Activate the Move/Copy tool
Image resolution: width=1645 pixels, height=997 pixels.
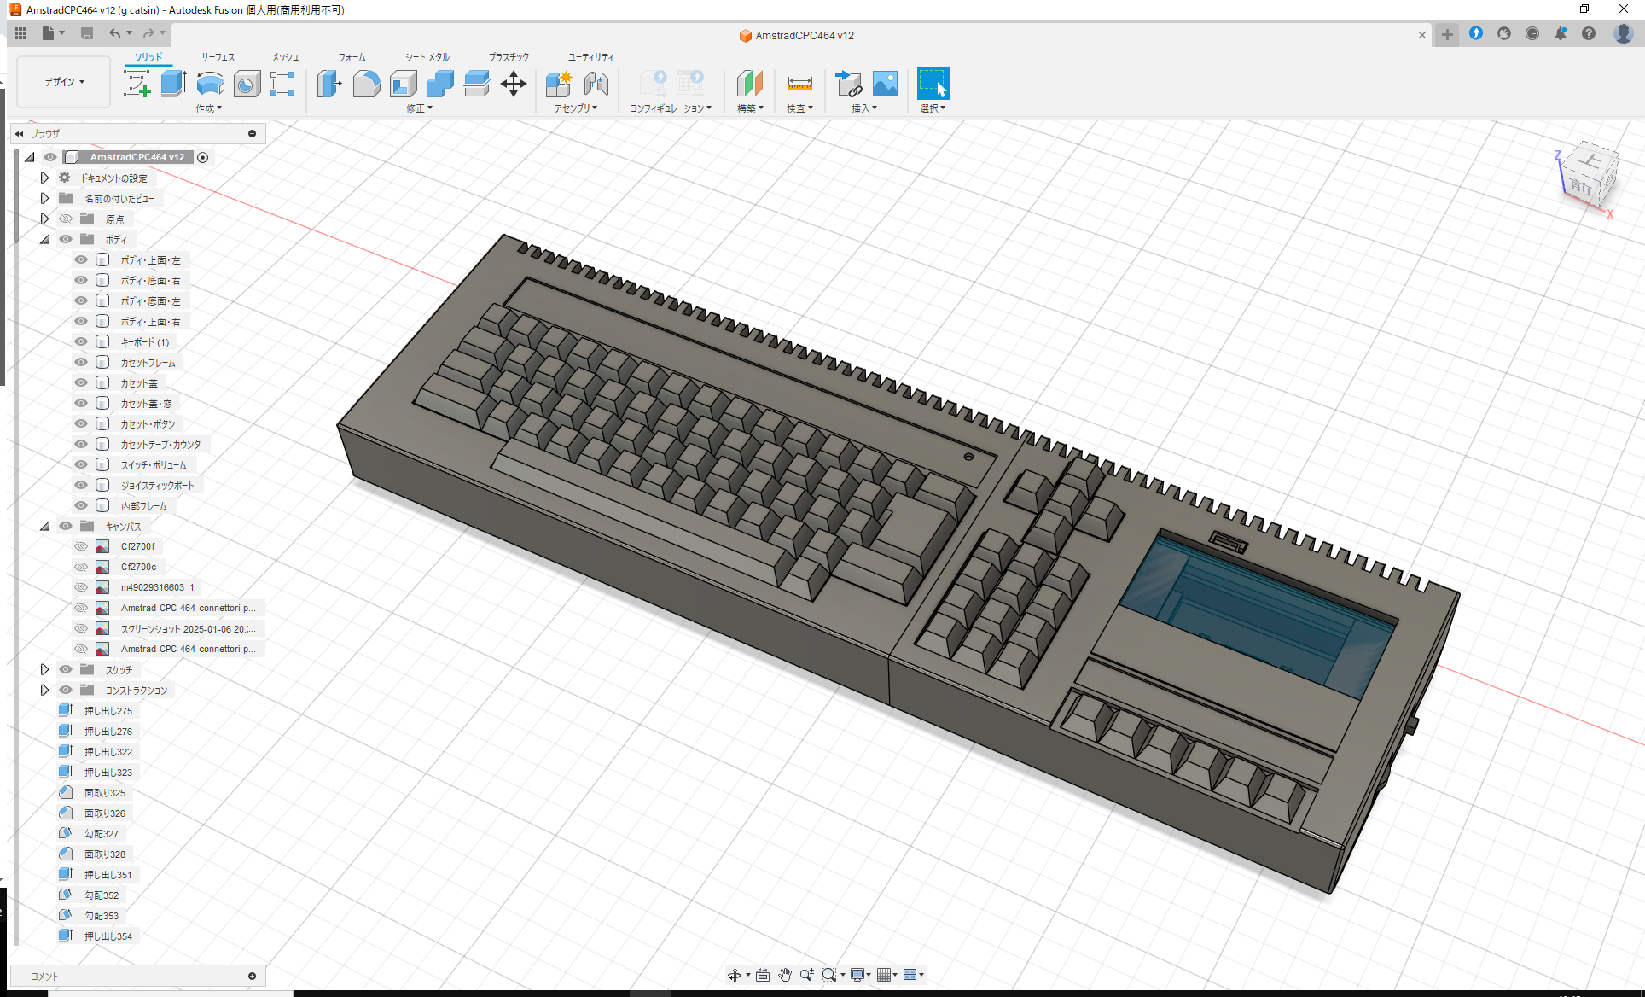click(x=514, y=84)
